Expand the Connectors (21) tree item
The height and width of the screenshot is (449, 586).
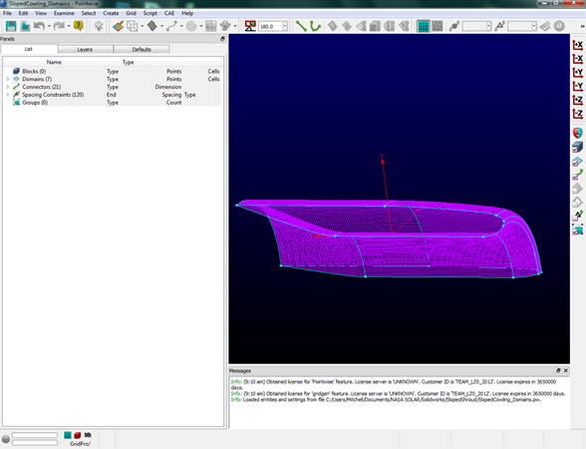(x=8, y=87)
